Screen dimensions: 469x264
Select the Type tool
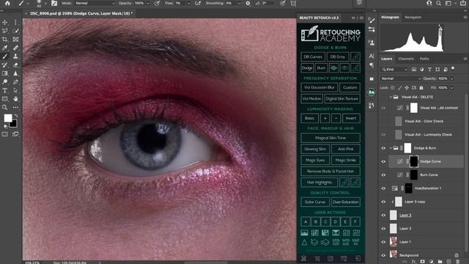(x=5, y=90)
